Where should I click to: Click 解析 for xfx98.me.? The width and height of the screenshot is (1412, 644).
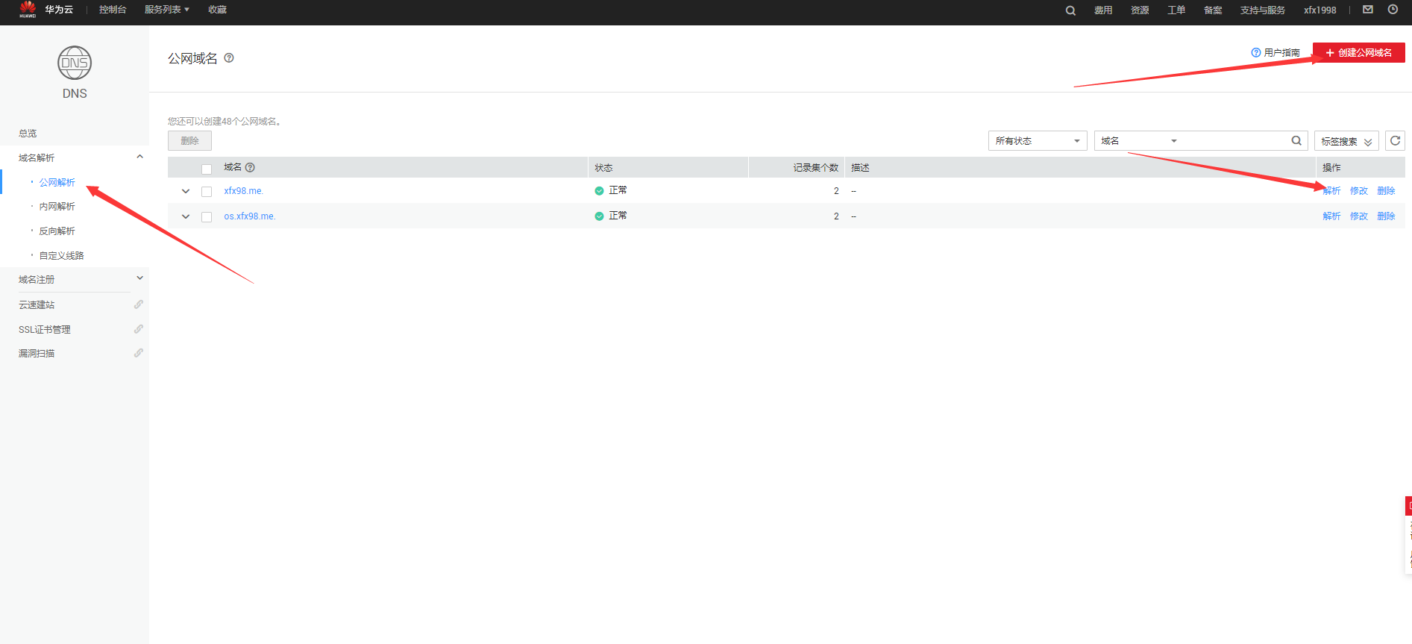pos(1331,191)
